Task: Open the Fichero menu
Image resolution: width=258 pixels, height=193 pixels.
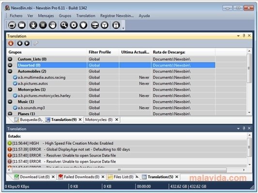Action: coord(16,16)
